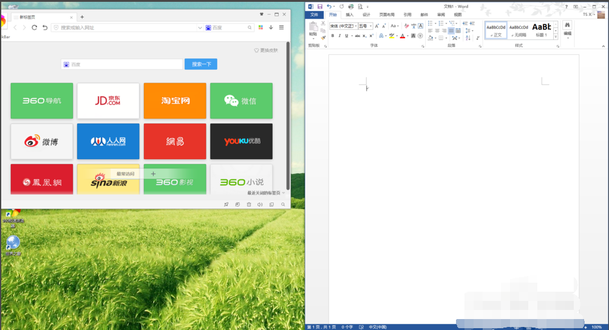
Task: Open the 文件 (File) menu in Word
Action: (314, 15)
